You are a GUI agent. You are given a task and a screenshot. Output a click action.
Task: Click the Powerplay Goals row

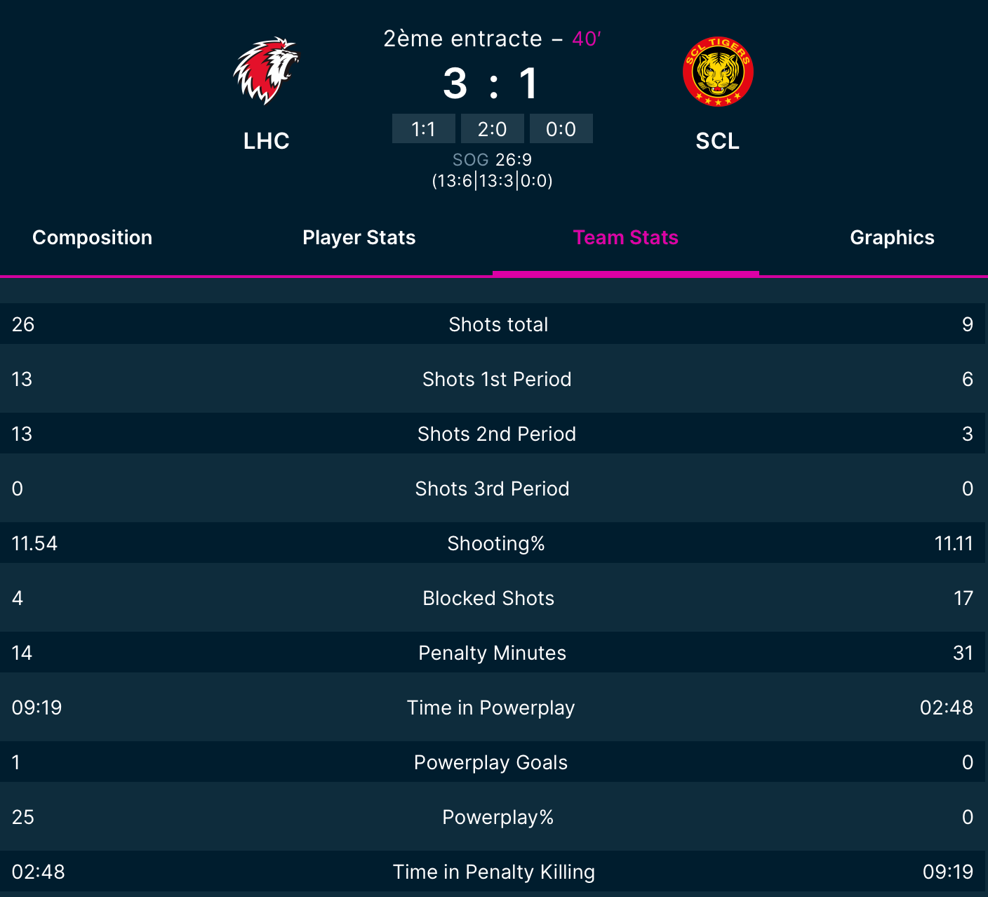(x=493, y=762)
